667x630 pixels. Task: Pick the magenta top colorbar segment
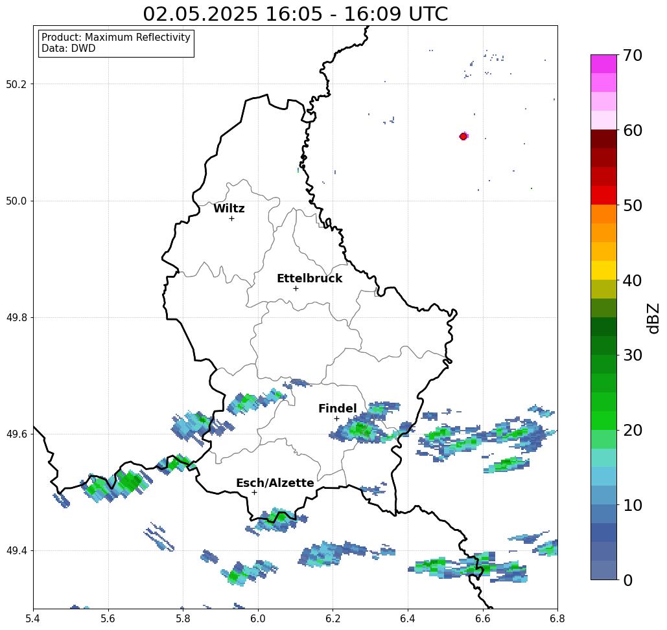[603, 63]
